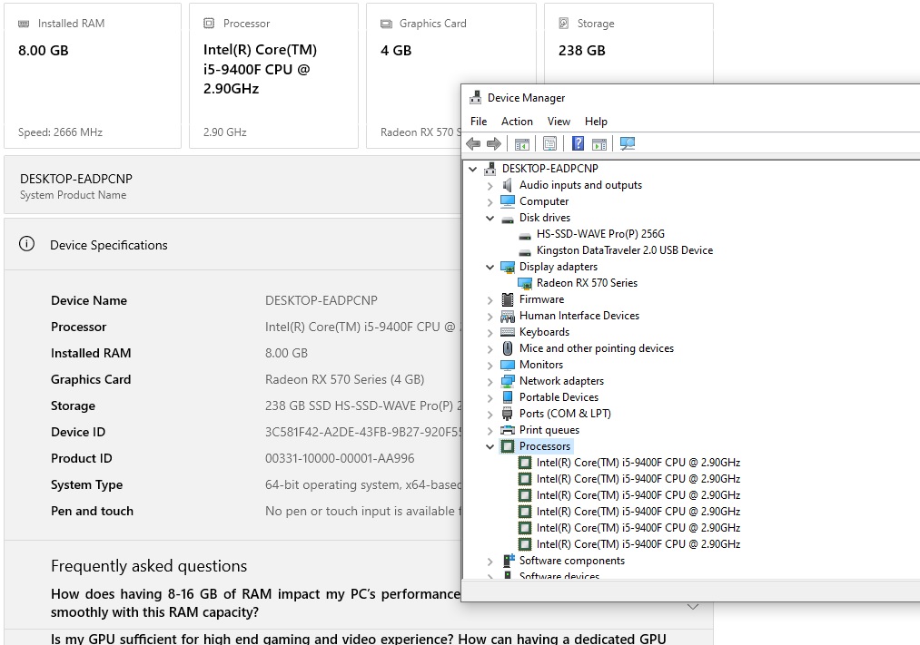Click the Processors category chip icon
The image size is (920, 645).
point(508,446)
